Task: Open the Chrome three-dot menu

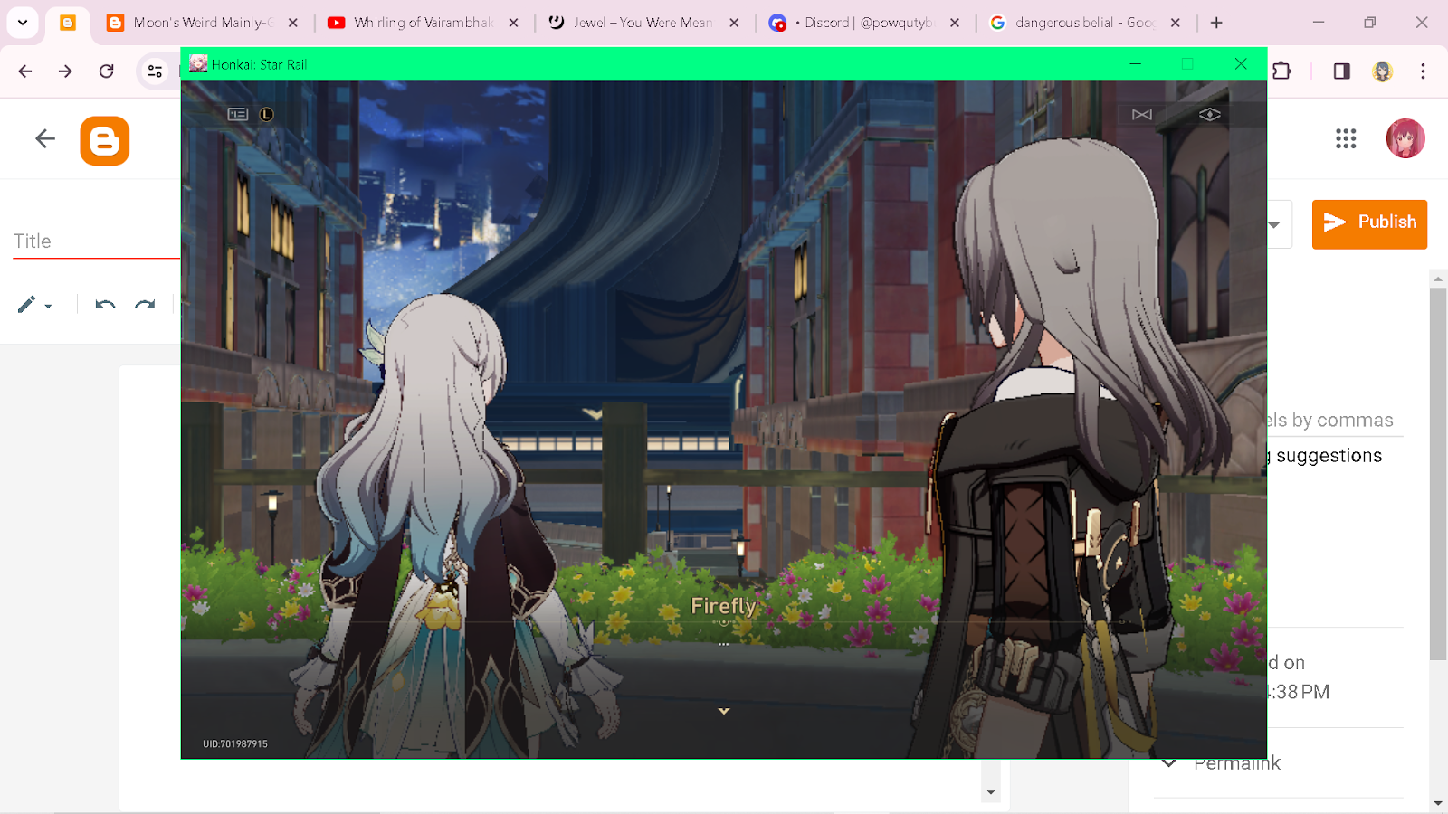Action: pyautogui.click(x=1423, y=71)
